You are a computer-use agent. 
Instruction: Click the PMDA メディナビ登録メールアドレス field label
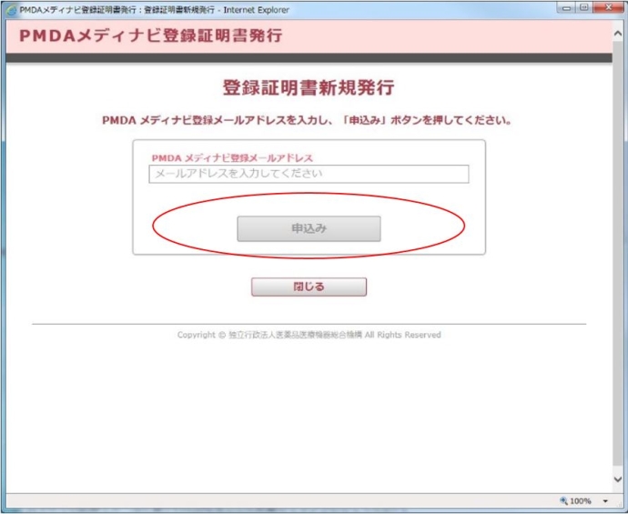click(232, 158)
